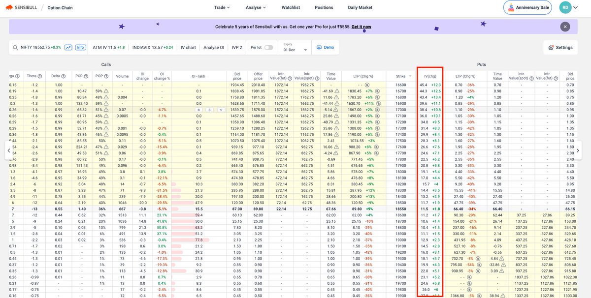This screenshot has height=298, width=591.
Task: Click the B buy button in 17000 row
Action: click(x=198, y=110)
